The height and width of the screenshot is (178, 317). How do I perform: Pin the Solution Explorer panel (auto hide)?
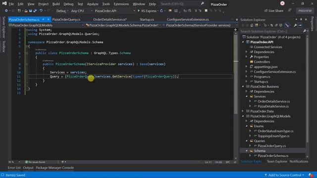tap(301, 19)
